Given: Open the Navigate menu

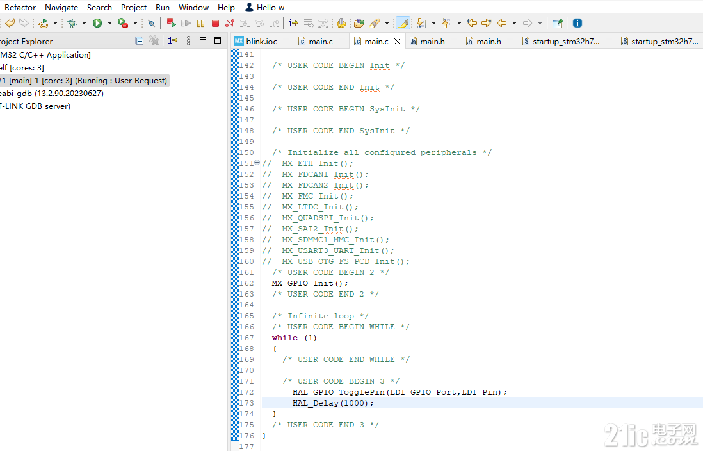Looking at the screenshot, I should pyautogui.click(x=61, y=8).
